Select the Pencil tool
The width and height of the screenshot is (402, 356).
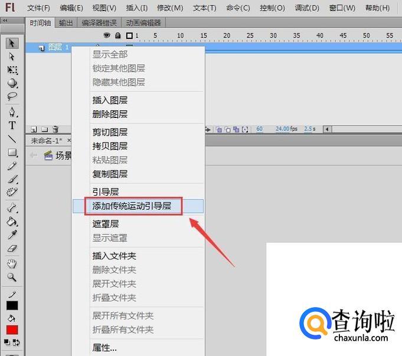(x=12, y=166)
